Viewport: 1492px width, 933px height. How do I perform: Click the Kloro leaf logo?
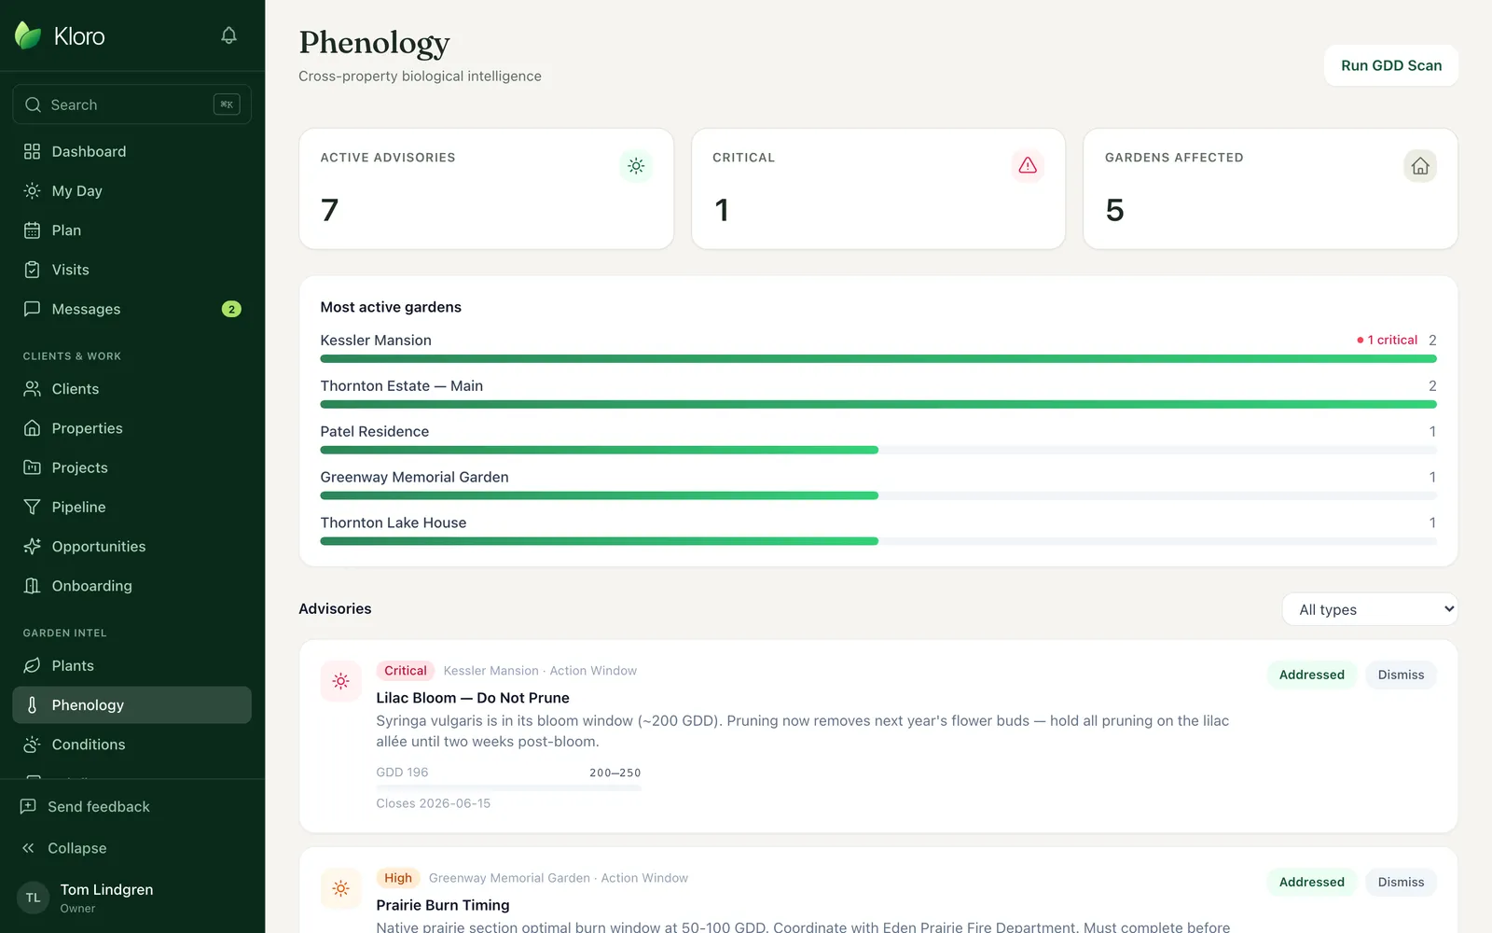pyautogui.click(x=28, y=35)
